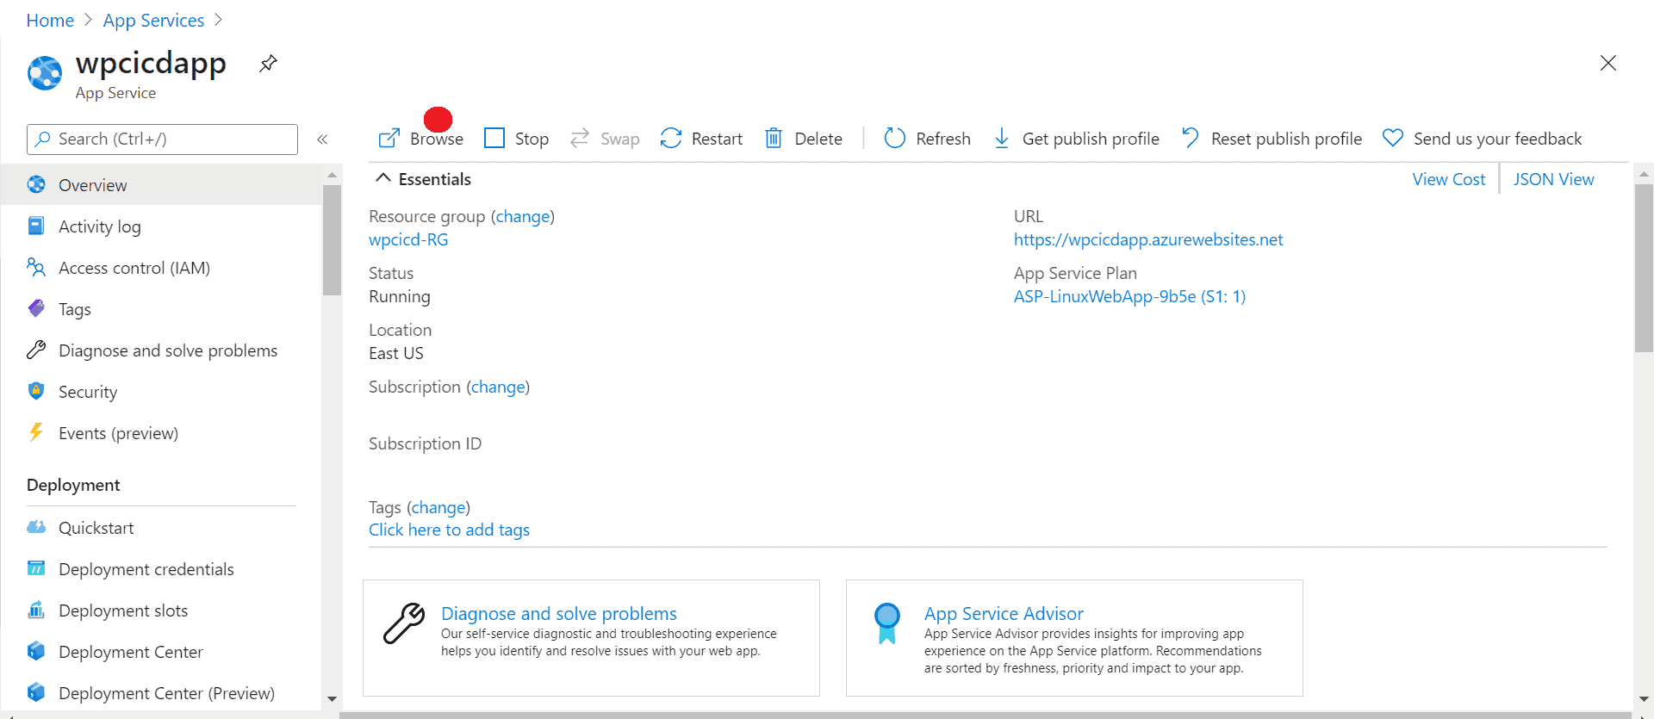Viewport: 1654px width, 719px height.
Task: Change the subscription
Action: click(498, 387)
